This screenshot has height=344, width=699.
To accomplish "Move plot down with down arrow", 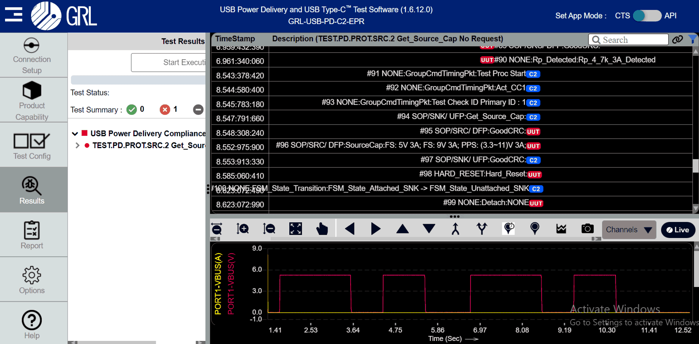I will (x=429, y=229).
